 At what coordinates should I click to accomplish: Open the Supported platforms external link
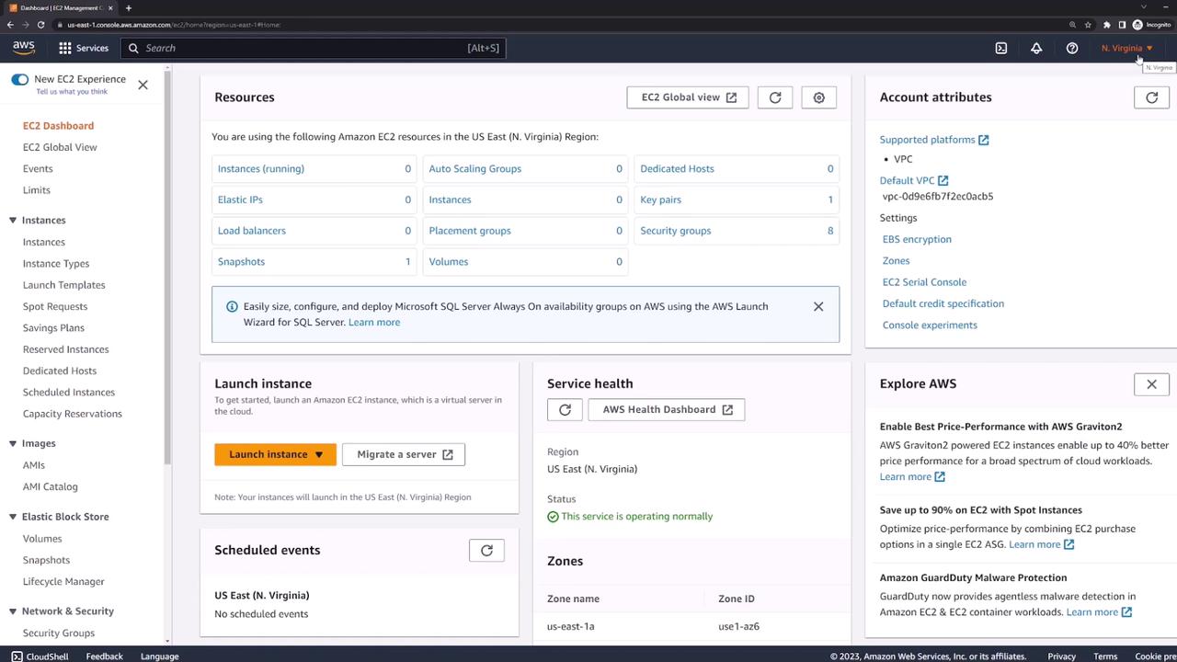933,140
